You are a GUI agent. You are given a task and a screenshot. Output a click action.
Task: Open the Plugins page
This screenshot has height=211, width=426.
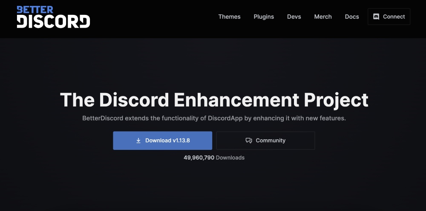pos(264,17)
